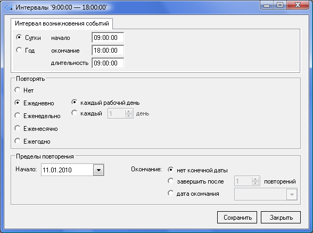This screenshot has height=233, width=313.
Task: Click the длительность time field
Action: (x=108, y=63)
